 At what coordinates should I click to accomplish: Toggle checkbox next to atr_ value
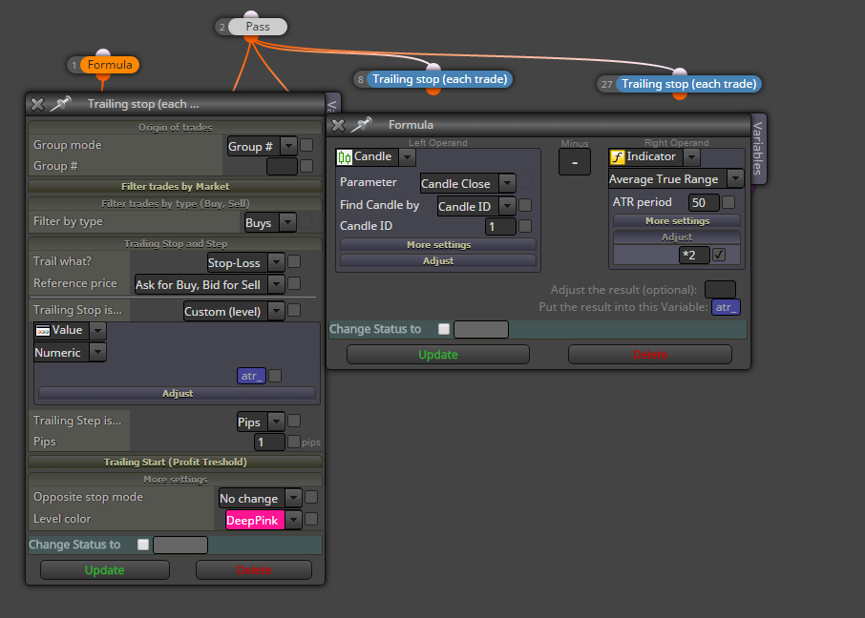tap(275, 376)
